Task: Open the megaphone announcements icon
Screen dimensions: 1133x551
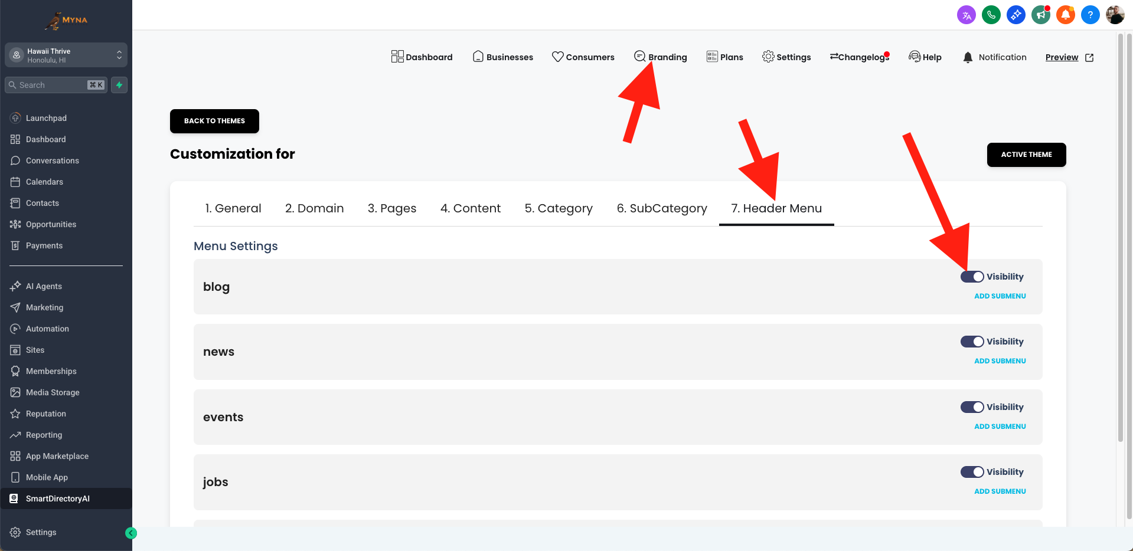Action: click(x=1041, y=15)
